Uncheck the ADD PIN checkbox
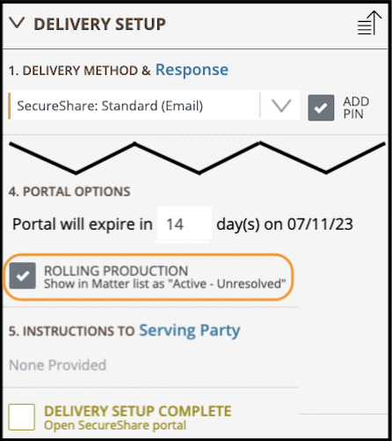Image resolution: width=392 pixels, height=441 pixels. (321, 107)
